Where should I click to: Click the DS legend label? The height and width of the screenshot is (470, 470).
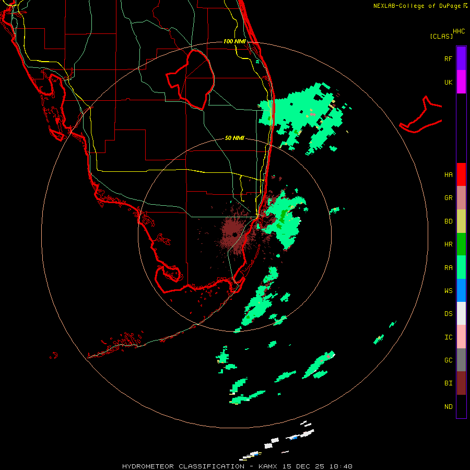(x=448, y=314)
